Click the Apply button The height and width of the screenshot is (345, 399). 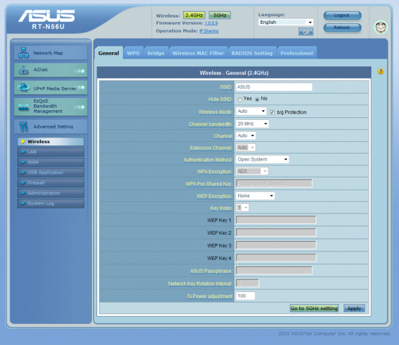tap(354, 308)
